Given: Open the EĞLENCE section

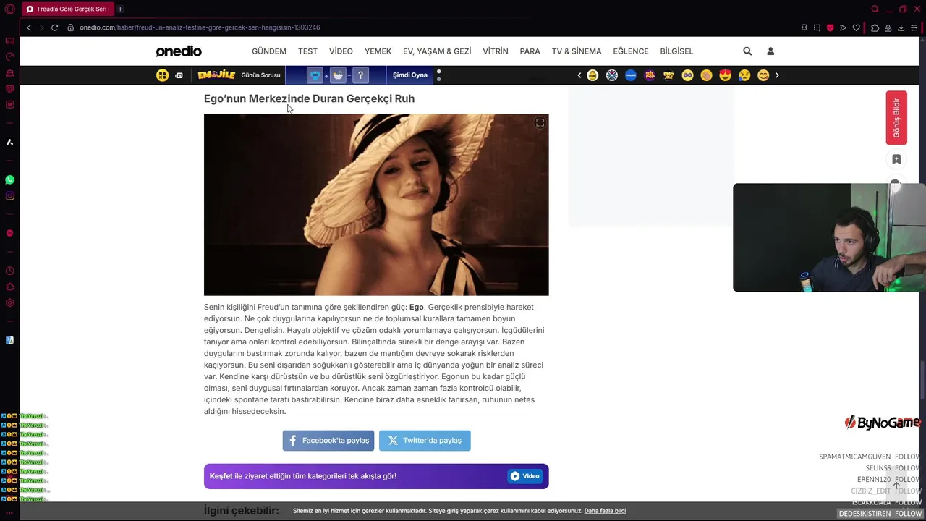Looking at the screenshot, I should click(x=631, y=51).
